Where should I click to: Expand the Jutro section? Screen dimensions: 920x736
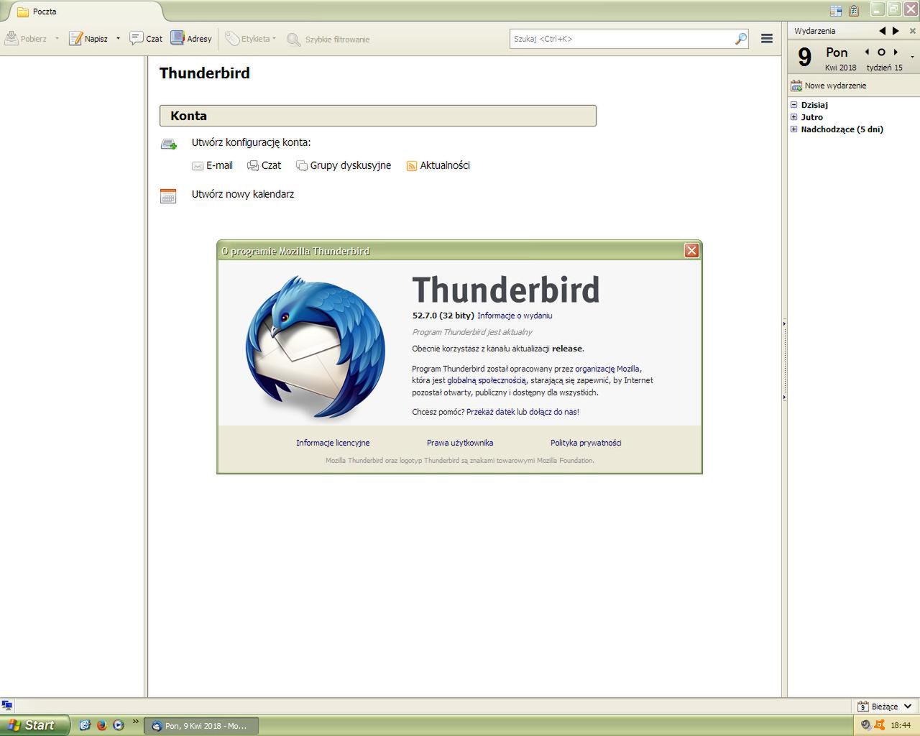click(793, 117)
